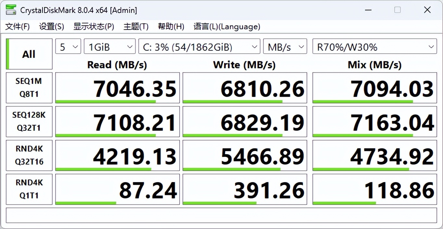Start the RND4K Q1T1 benchmark

(x=29, y=189)
